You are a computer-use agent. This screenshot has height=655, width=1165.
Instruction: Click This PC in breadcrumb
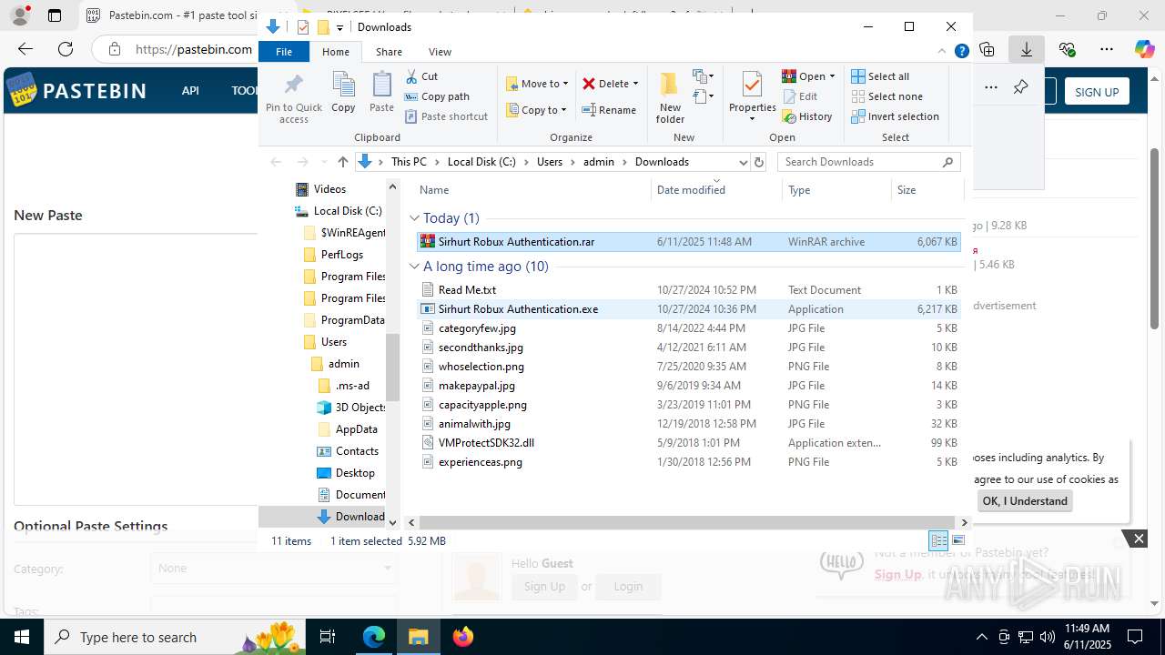[409, 162]
